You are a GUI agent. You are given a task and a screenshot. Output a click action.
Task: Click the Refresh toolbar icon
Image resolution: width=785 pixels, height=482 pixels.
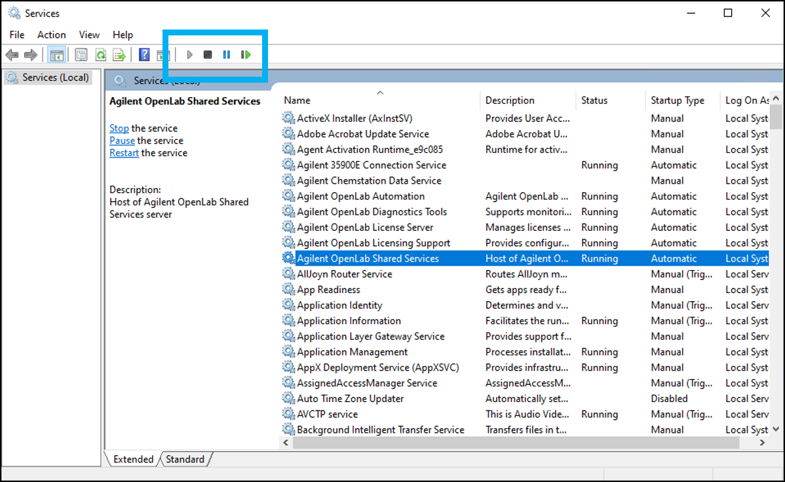click(101, 54)
